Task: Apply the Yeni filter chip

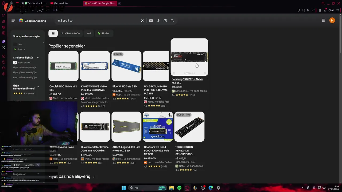Action: pyautogui.click(x=89, y=33)
